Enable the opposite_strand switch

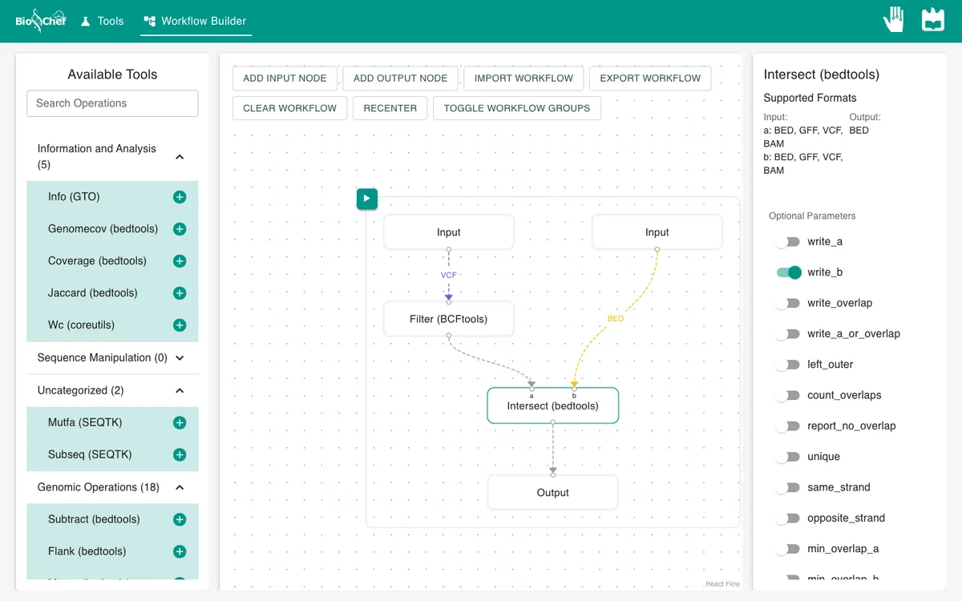789,518
